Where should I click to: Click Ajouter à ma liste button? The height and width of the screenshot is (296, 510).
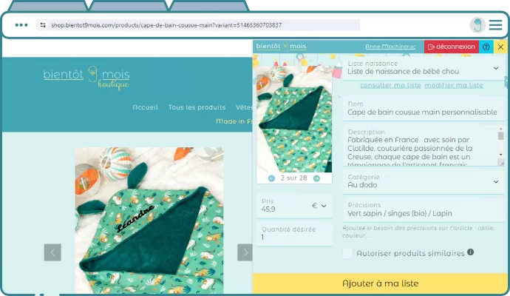coord(380,283)
